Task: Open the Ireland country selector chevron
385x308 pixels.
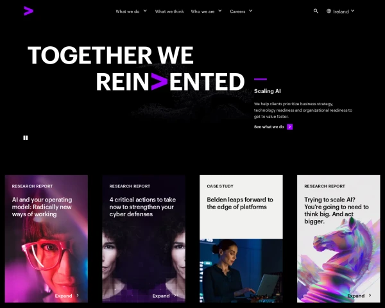Action: click(x=352, y=11)
